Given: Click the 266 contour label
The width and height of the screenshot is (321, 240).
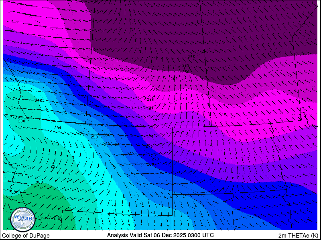Looking at the screenshot, I should (150, 100).
